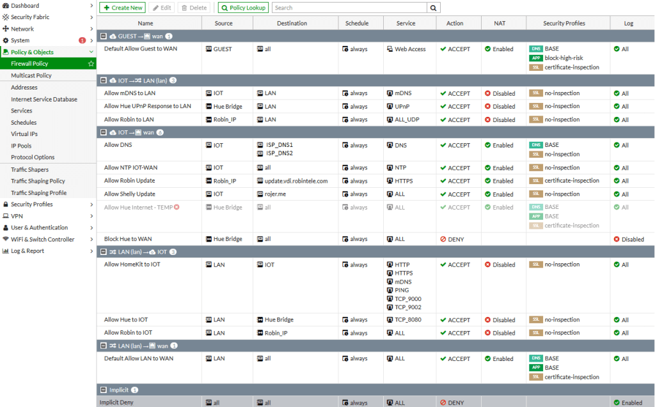Click the red disabled icon on Allow Hue Internet - TEMP
Screen dimensions: 655x407
(177, 207)
